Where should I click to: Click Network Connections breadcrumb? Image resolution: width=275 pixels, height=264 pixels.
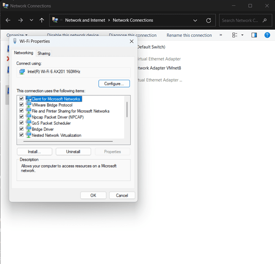133,20
